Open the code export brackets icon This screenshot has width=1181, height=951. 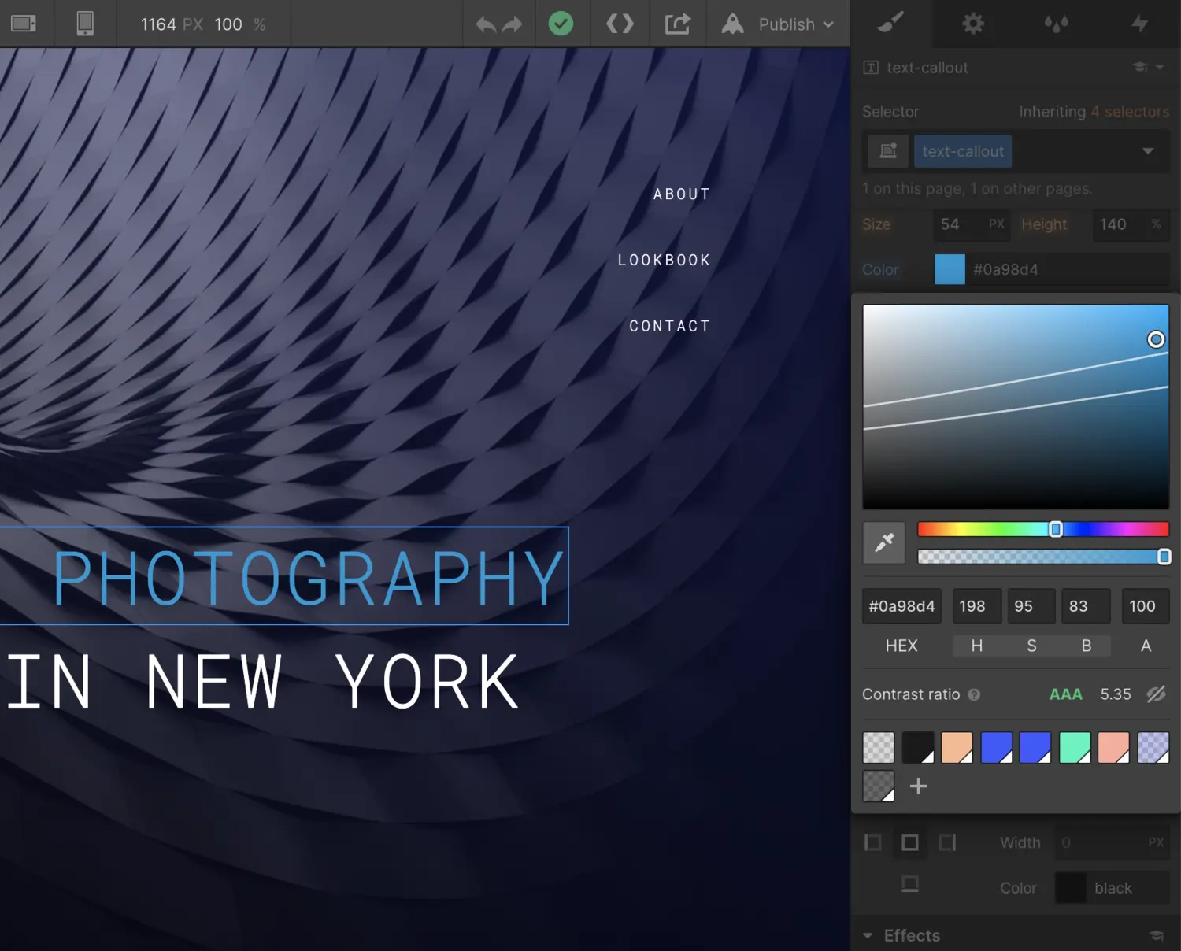point(620,24)
